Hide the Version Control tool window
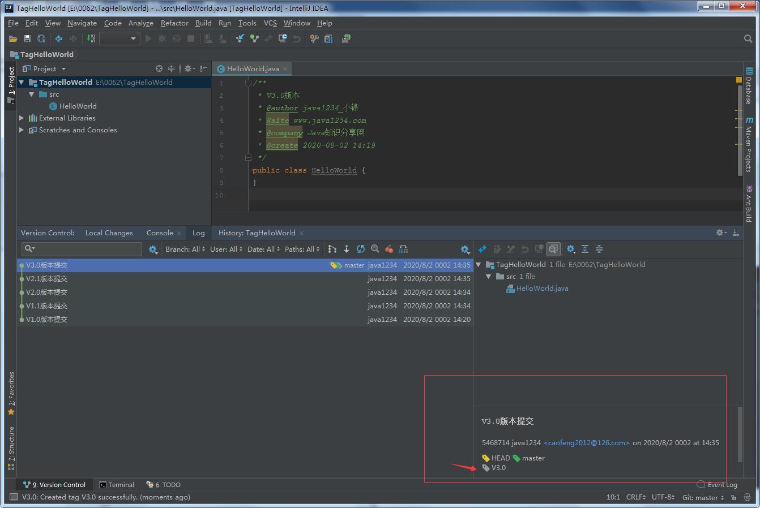This screenshot has width=760, height=508. [736, 233]
